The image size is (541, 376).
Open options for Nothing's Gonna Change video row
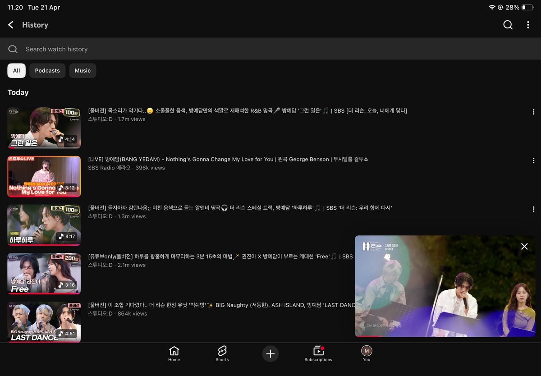[533, 160]
